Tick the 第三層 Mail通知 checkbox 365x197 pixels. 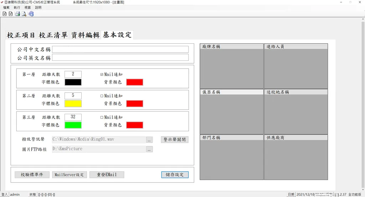pos(102,117)
